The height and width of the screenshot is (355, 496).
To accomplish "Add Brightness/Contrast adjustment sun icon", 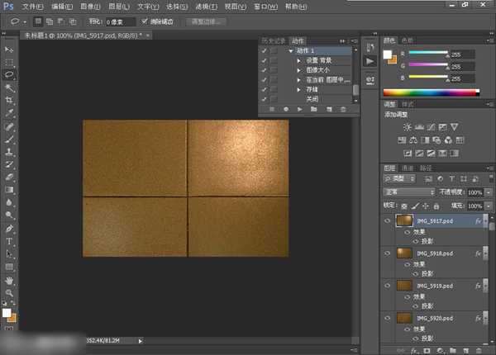I will [407, 126].
